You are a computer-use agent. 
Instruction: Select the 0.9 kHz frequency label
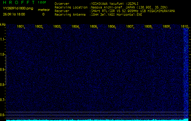pyautogui.click(x=3, y=70)
